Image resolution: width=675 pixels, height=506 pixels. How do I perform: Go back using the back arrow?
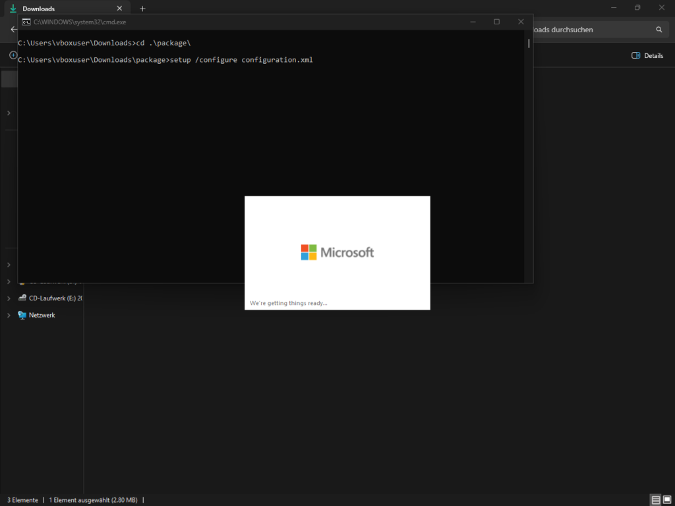(x=13, y=30)
